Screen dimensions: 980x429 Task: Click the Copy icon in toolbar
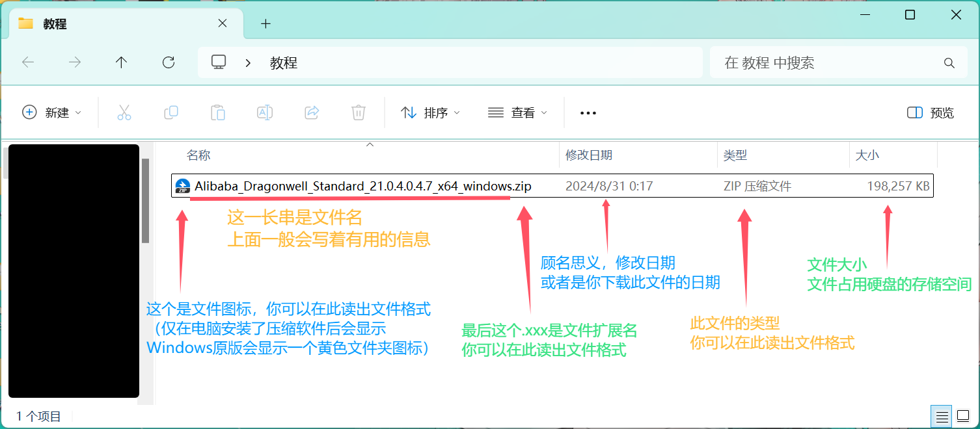coord(171,112)
